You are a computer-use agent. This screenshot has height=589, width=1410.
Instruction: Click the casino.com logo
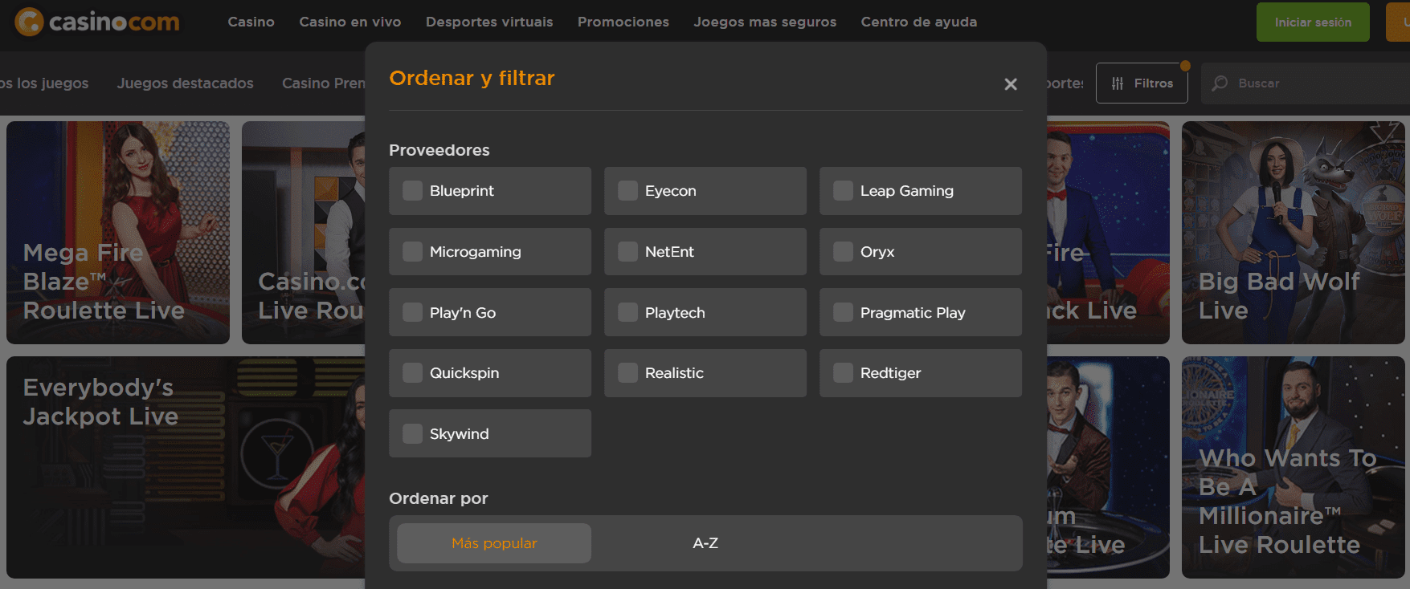click(97, 22)
